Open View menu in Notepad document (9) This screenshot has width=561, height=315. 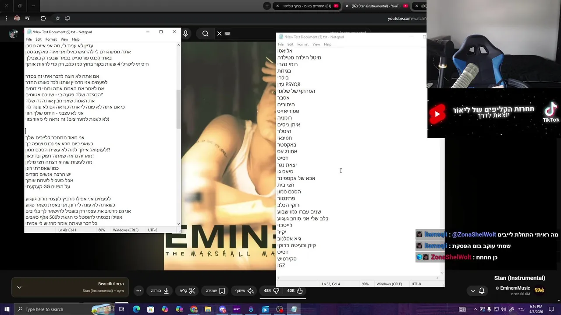pos(64,39)
